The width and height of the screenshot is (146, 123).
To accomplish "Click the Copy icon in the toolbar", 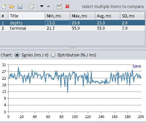I will [x=31, y=6].
